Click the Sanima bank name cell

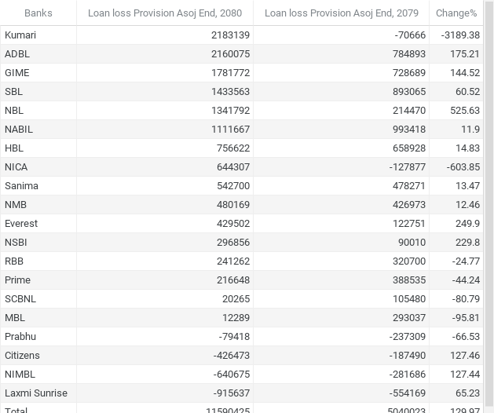pos(21,186)
